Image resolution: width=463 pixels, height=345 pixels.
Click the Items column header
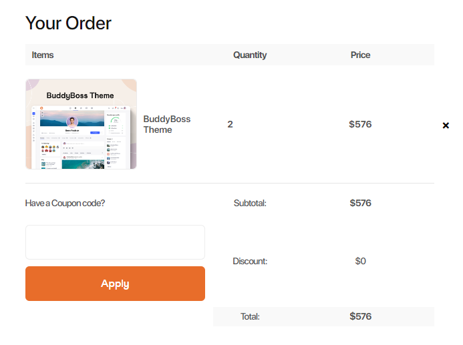[43, 55]
